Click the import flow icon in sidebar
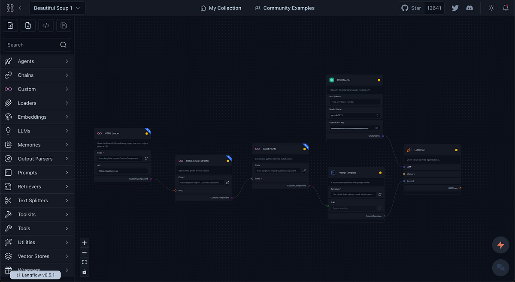The width and height of the screenshot is (515, 282). [x=10, y=25]
